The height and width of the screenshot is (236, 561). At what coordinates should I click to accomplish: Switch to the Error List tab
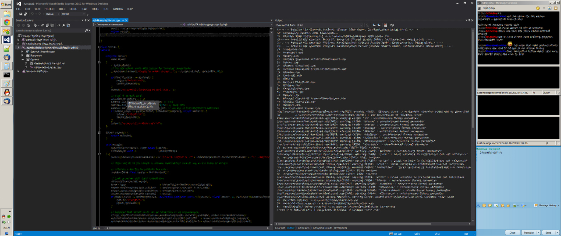pos(280,228)
